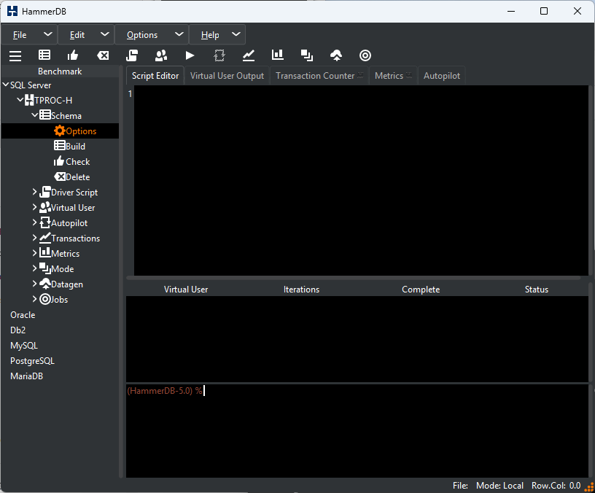Viewport: 595px width, 493px height.
Task: Click the hamburger Benchmark menu toolbar icon
Action: pos(15,55)
